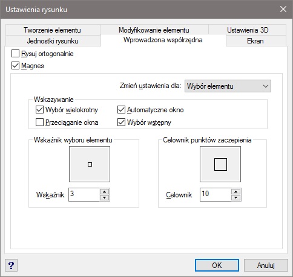Decrease the Celownik value with down arrow
The width and height of the screenshot is (293, 277).
pos(235,197)
